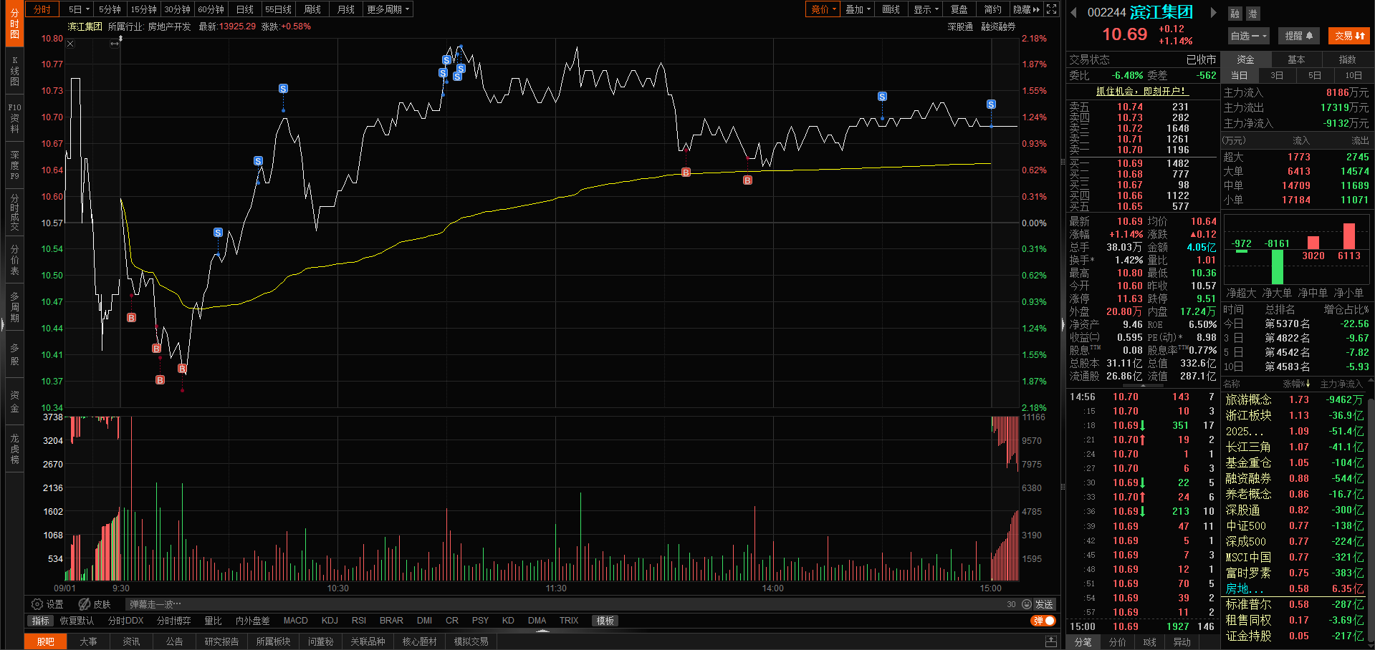Open 资金 in left sidebar

(14, 402)
